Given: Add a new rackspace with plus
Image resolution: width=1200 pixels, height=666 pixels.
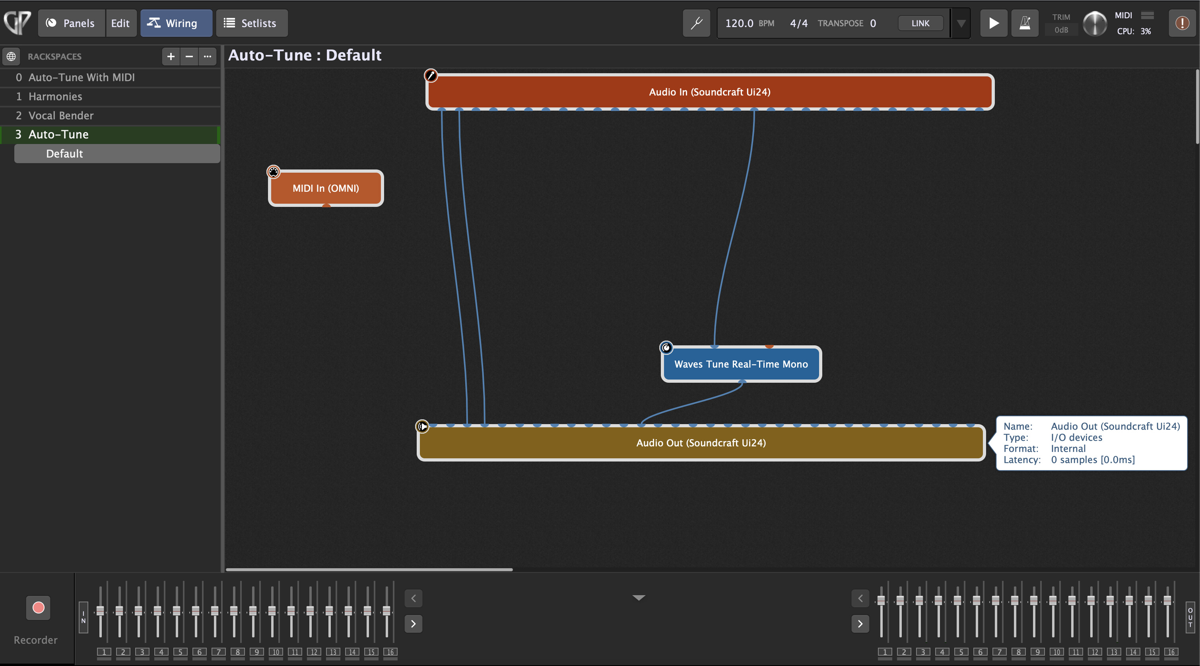Looking at the screenshot, I should coord(171,56).
